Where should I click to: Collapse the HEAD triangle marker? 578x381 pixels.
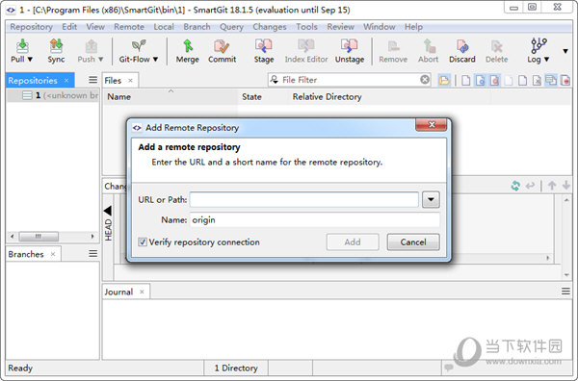tap(108, 211)
